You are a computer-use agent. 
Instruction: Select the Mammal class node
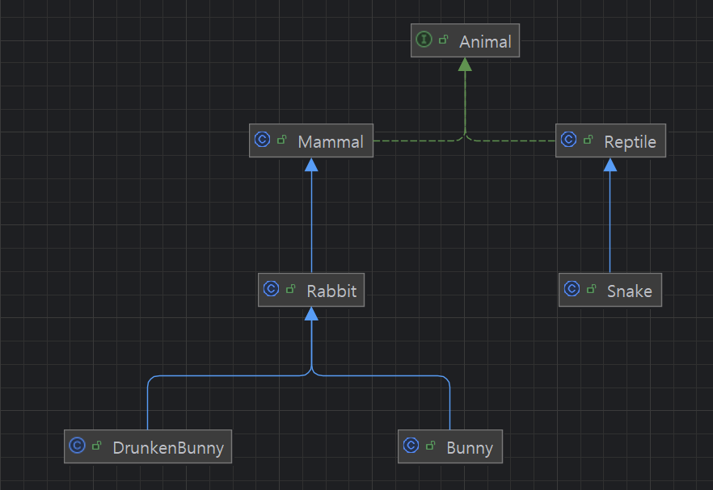311,140
